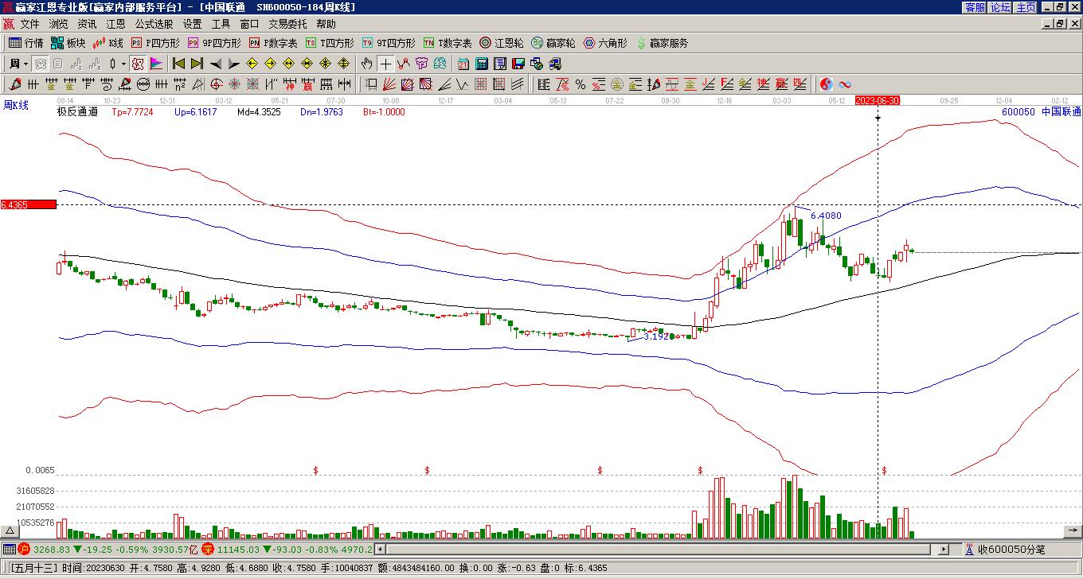The height and width of the screenshot is (579, 1083).
Task: Click the black right-arrow step forward icon
Action: 234,64
